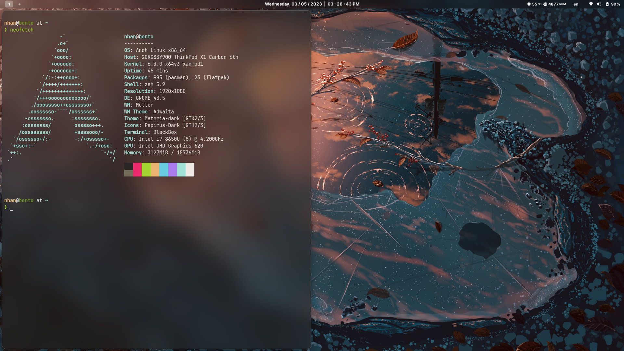
Task: Click the battery icon in the top bar
Action: [607, 4]
